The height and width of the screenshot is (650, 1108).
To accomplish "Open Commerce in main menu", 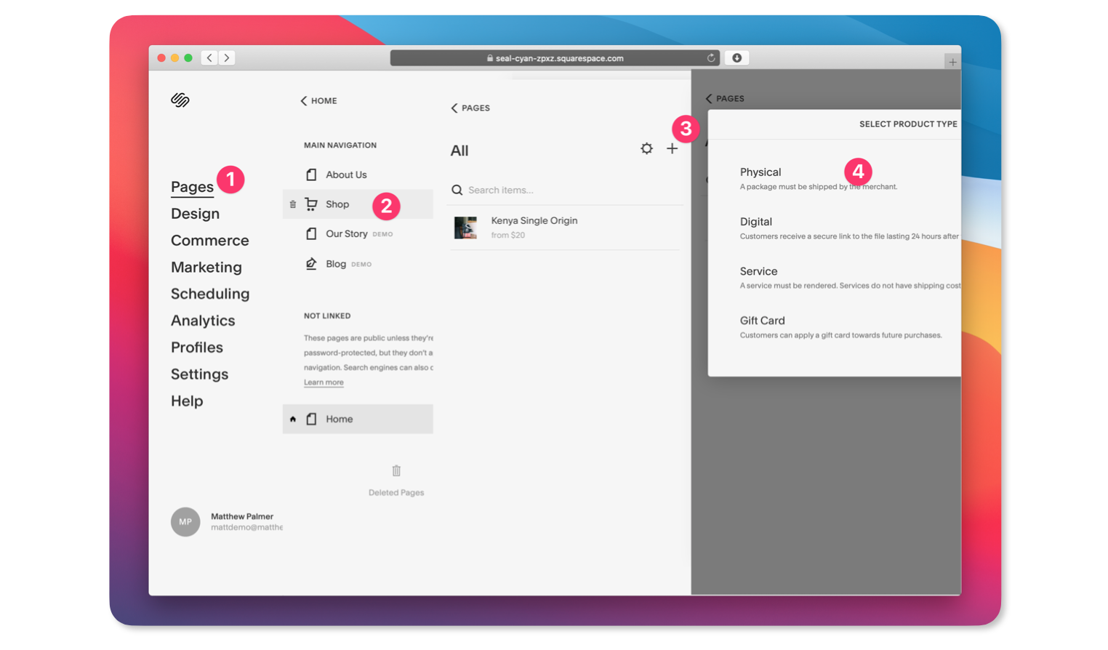I will point(209,241).
